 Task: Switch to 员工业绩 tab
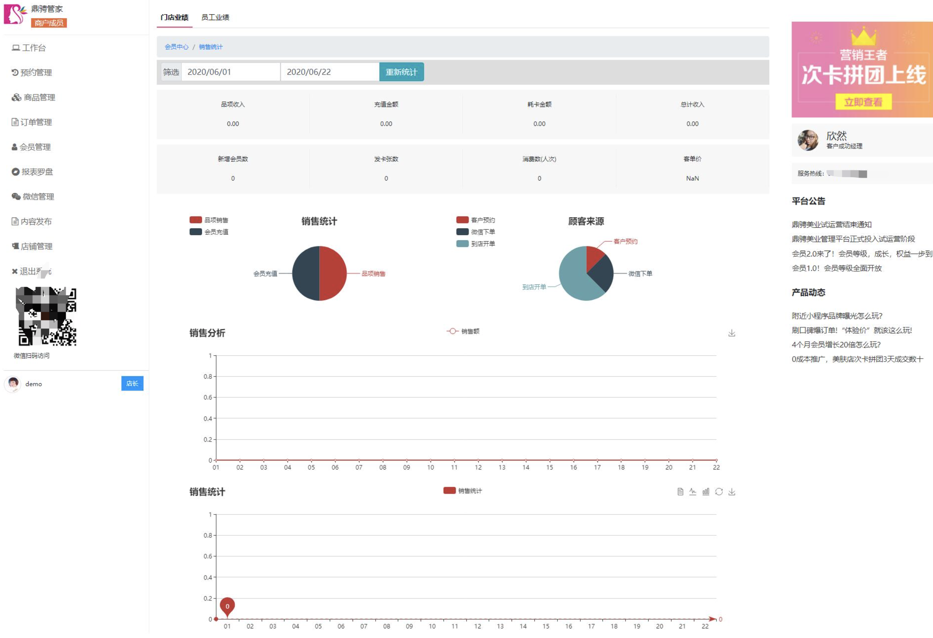pyautogui.click(x=215, y=17)
